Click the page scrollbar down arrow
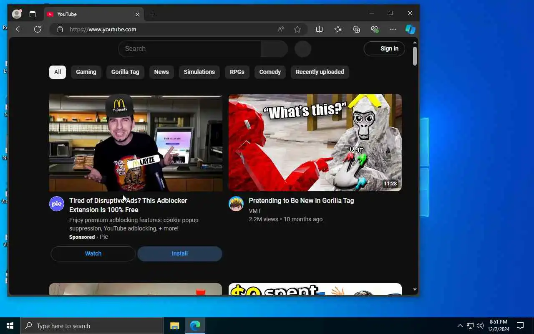This screenshot has height=334, width=534. pos(415,289)
